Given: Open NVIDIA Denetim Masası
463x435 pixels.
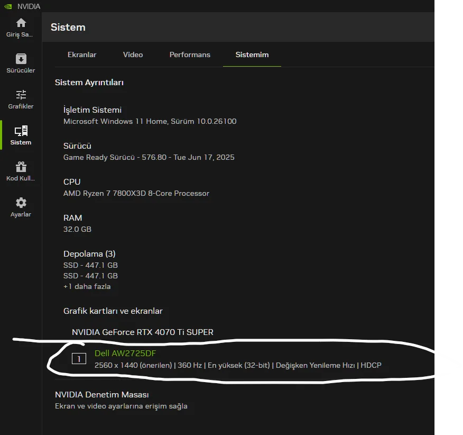Looking at the screenshot, I should [102, 394].
